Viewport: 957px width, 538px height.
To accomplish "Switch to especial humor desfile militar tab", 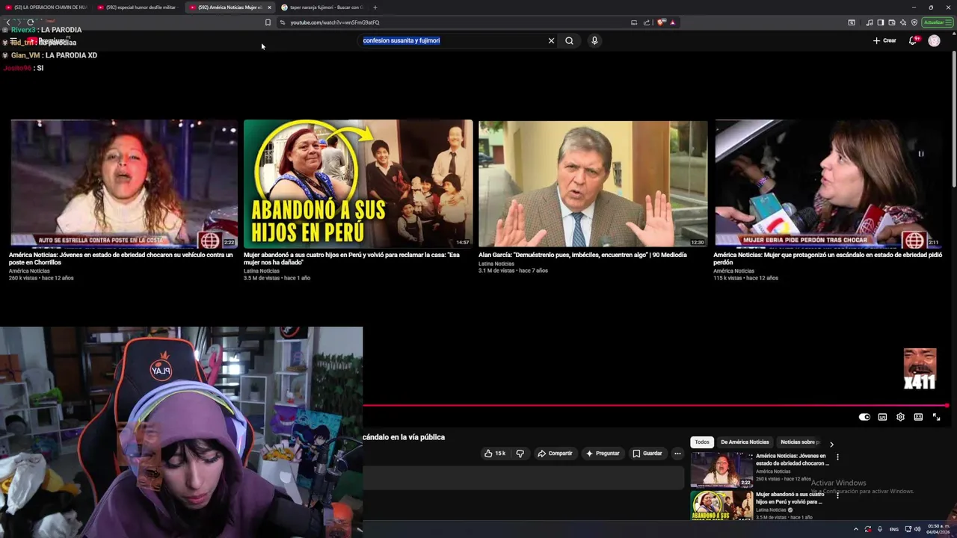I will [x=138, y=7].
